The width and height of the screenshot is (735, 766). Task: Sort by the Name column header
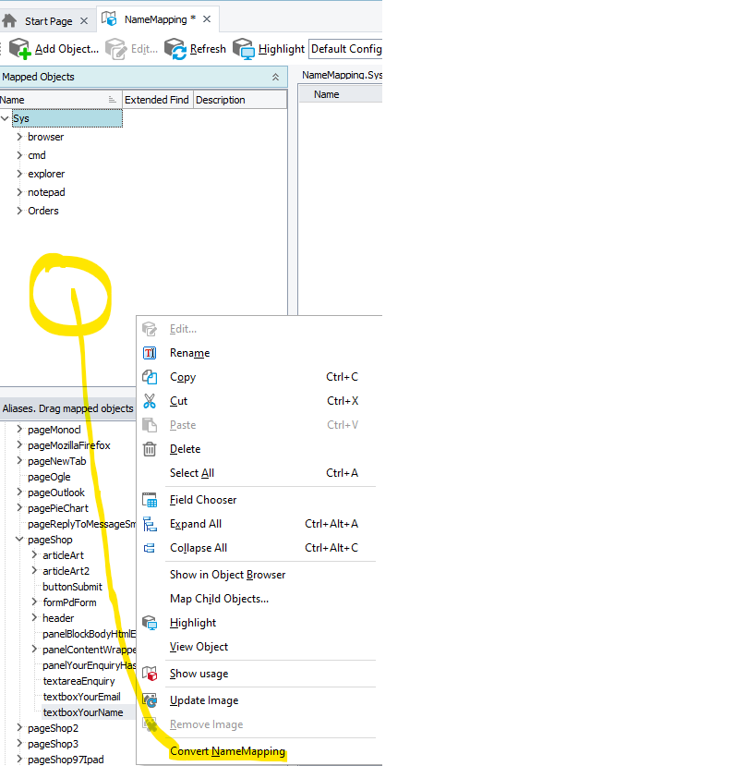click(x=61, y=100)
